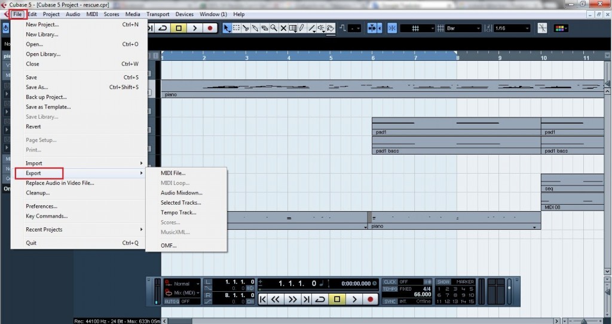
Task: Toggle the metronome CLICK button
Action: [390, 282]
